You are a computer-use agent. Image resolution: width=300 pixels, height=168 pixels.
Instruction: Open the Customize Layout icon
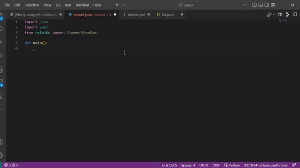pos(273,5)
